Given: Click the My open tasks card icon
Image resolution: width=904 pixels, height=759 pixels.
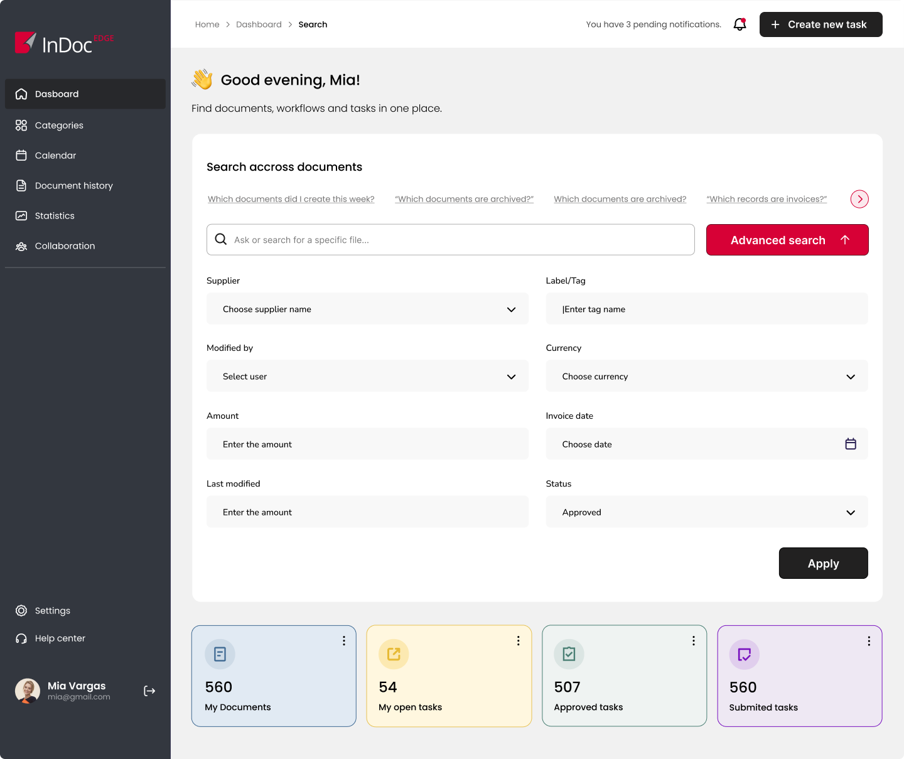Looking at the screenshot, I should coord(394,654).
